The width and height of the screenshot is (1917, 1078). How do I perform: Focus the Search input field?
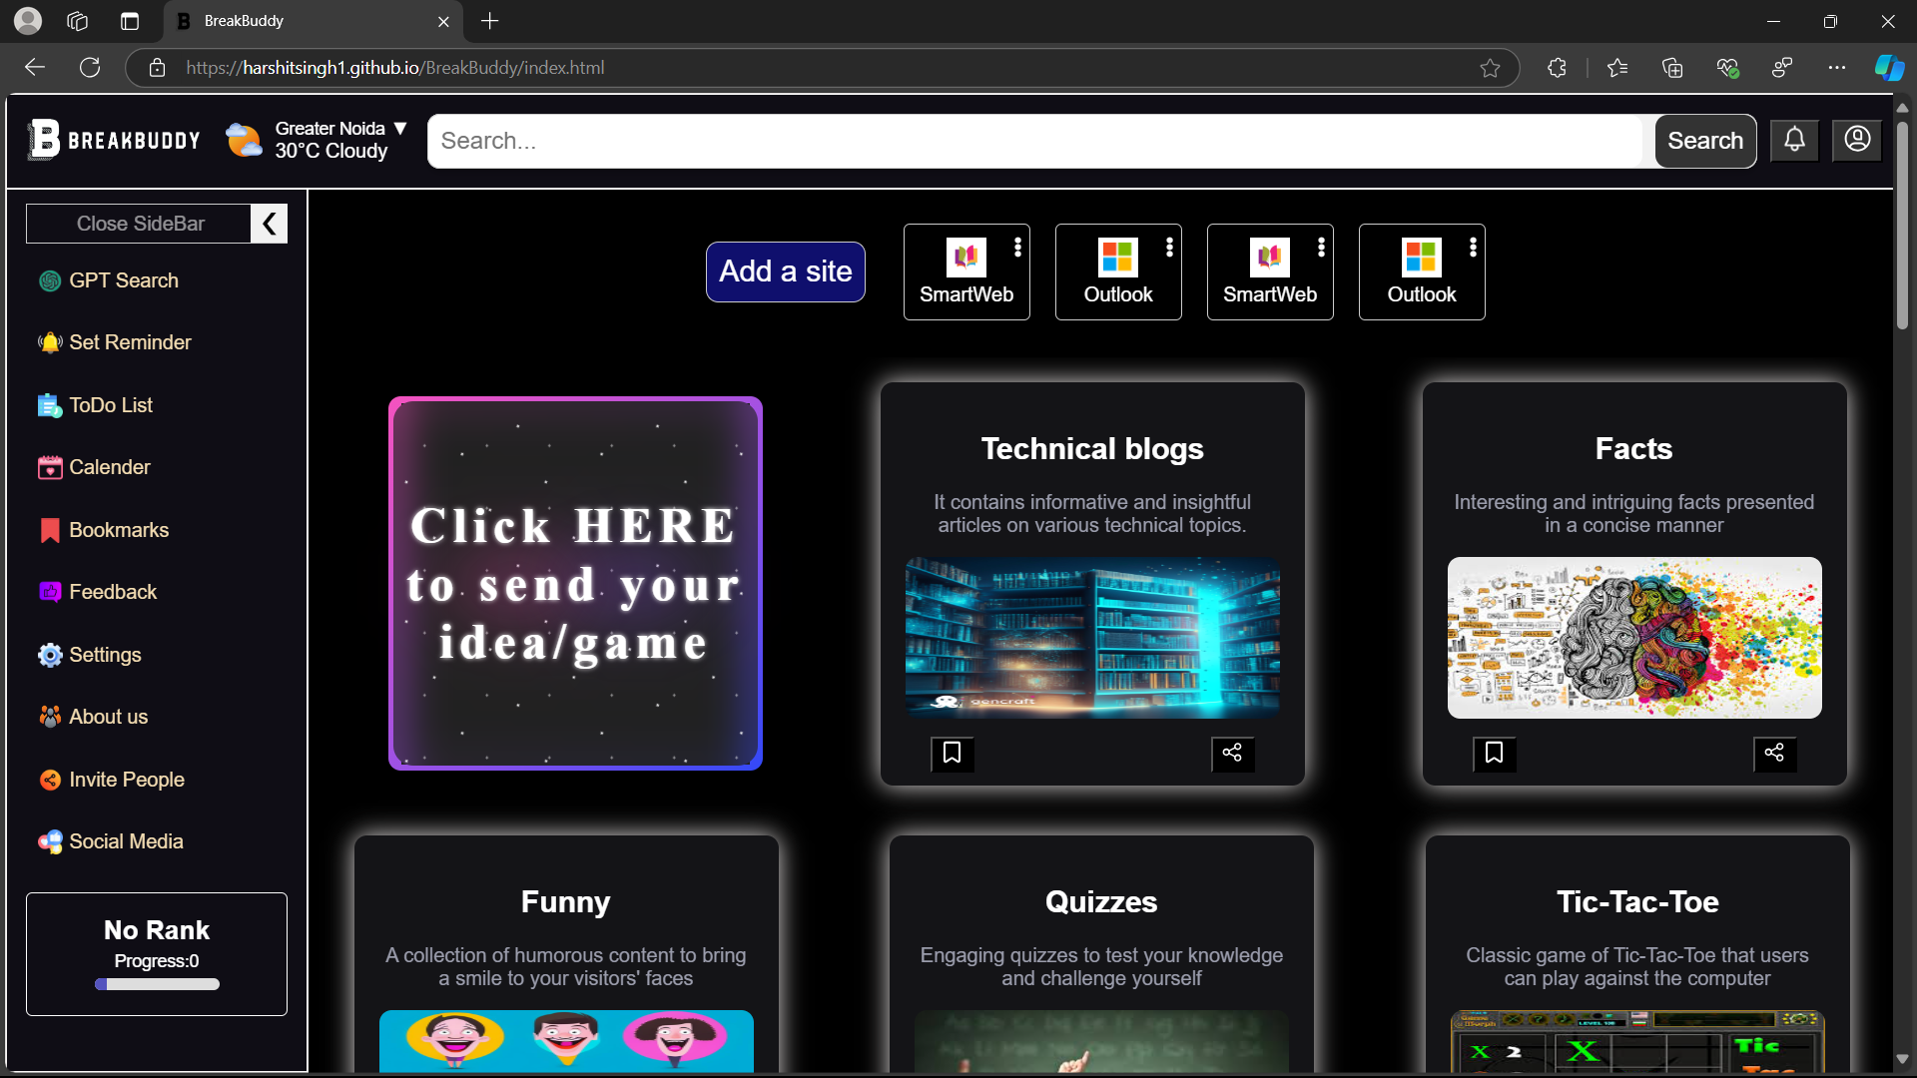coord(1033,141)
